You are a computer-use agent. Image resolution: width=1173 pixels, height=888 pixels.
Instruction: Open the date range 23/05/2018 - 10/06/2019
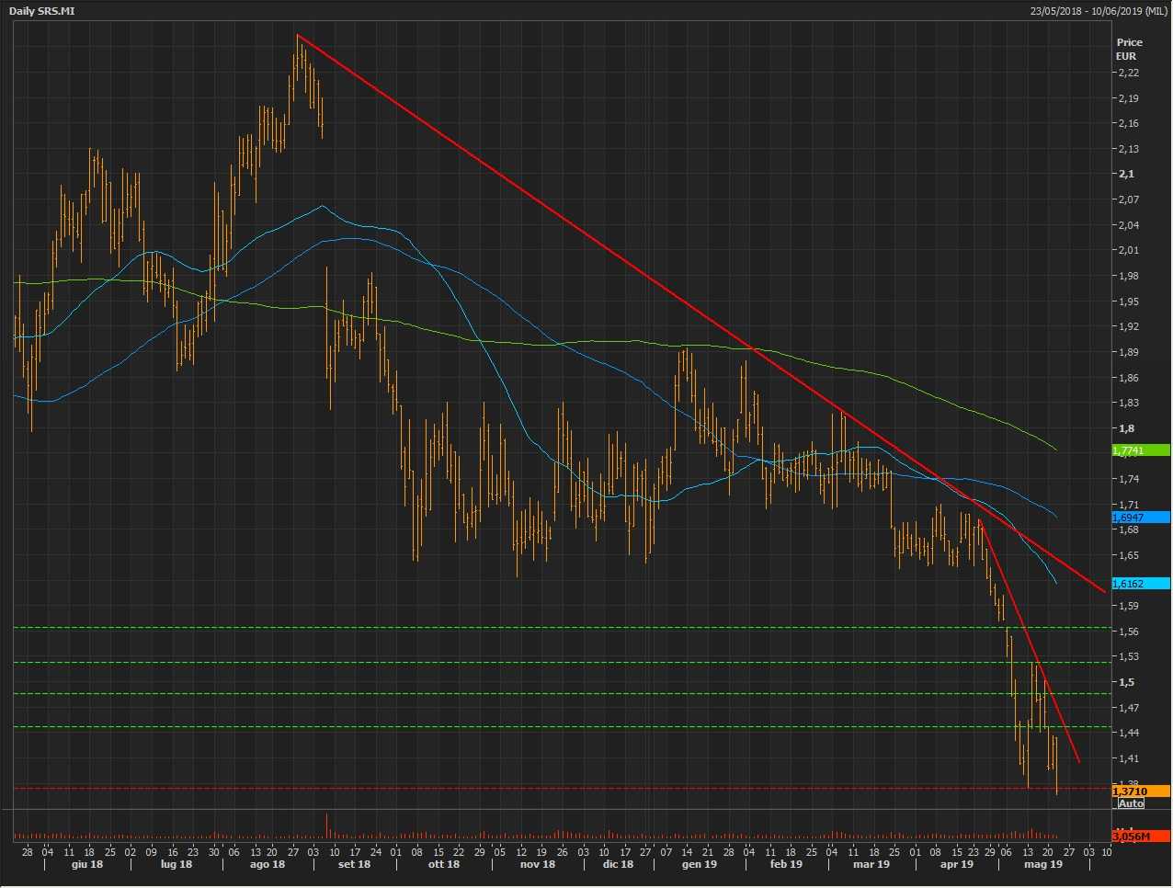[1099, 11]
